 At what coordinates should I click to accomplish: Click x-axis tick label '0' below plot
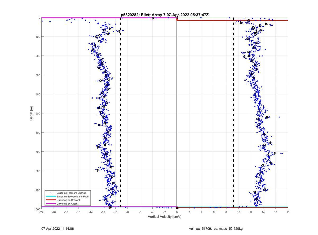pyautogui.click(x=177, y=212)
